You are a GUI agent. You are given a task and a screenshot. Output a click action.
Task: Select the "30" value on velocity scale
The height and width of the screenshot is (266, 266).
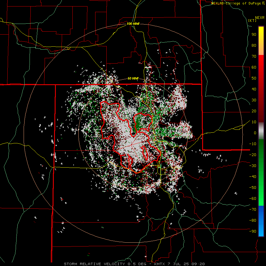coord(254,100)
